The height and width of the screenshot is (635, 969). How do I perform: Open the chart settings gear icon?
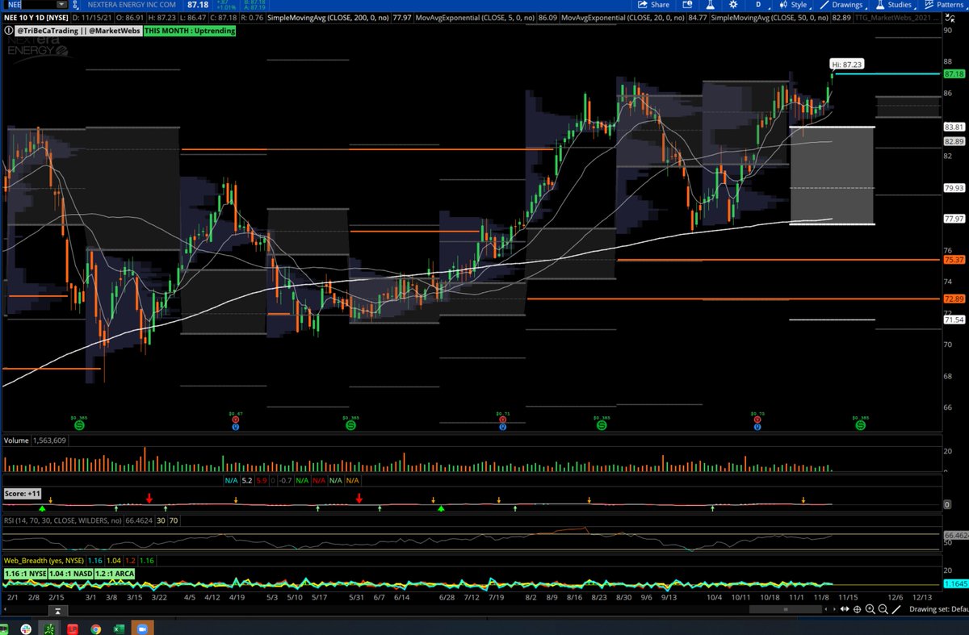tap(734, 5)
